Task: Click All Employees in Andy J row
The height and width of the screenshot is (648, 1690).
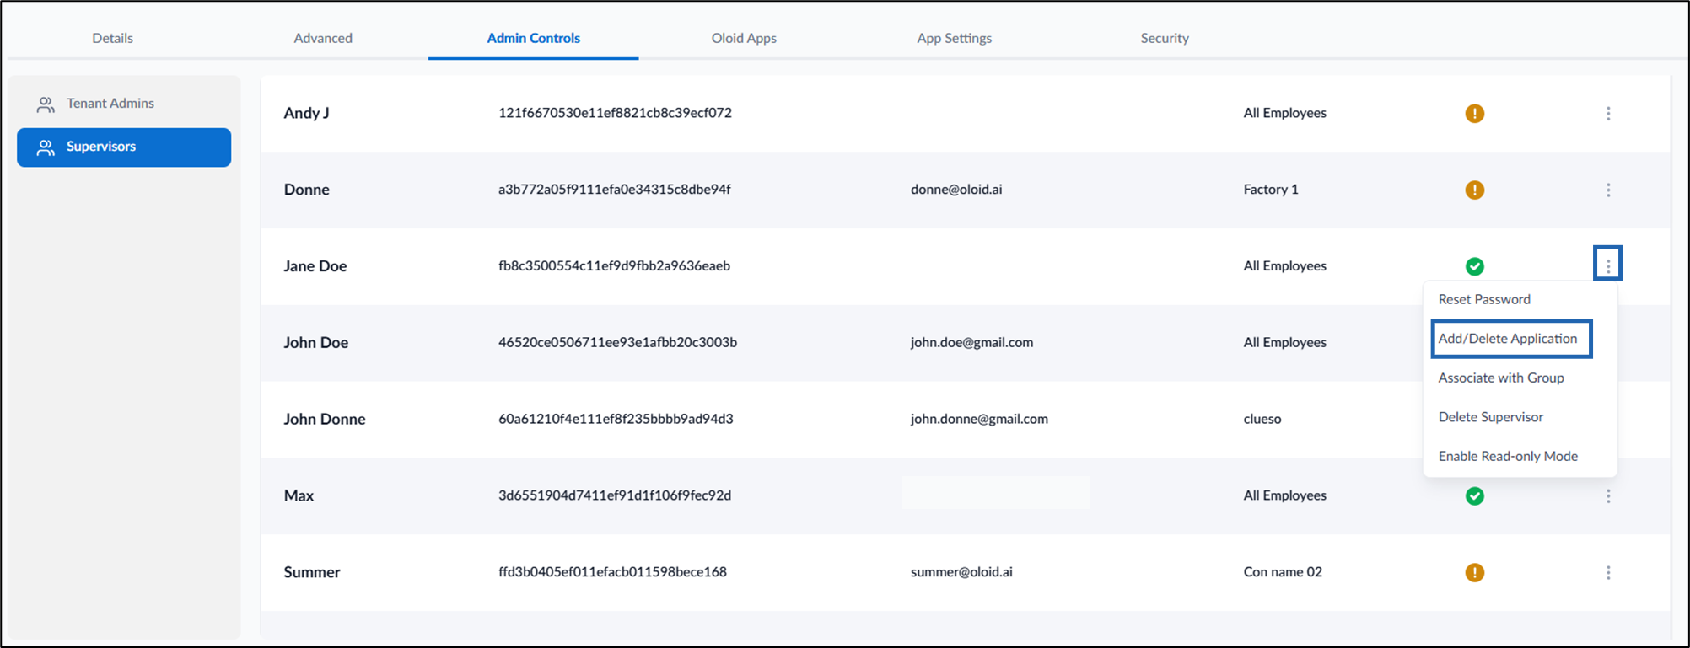Action: 1284,113
